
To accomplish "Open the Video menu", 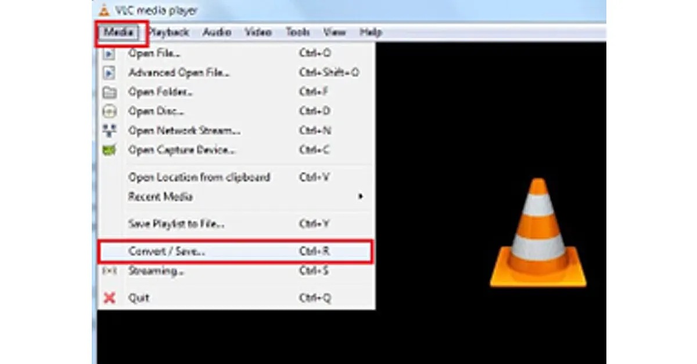I will pyautogui.click(x=258, y=32).
